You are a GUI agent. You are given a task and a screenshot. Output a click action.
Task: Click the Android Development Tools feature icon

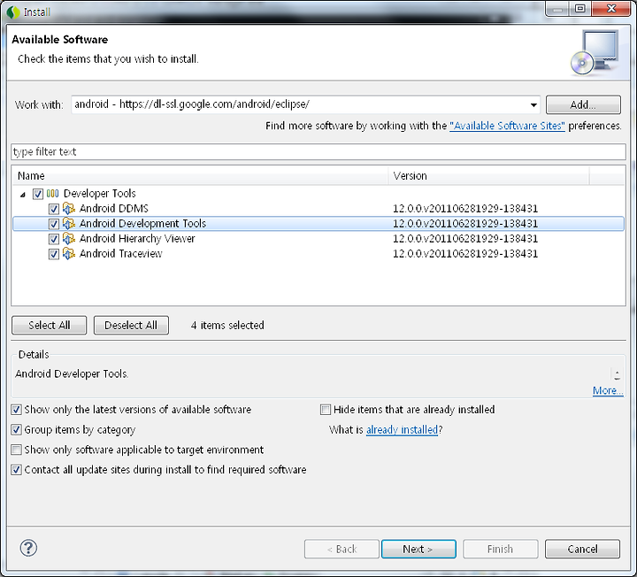click(x=69, y=224)
